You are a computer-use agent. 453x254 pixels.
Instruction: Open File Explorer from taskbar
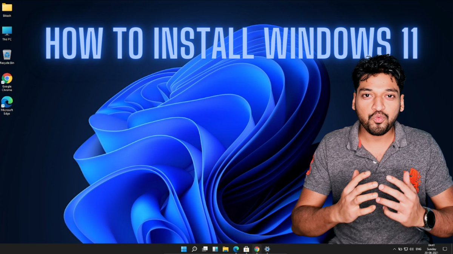226,249
